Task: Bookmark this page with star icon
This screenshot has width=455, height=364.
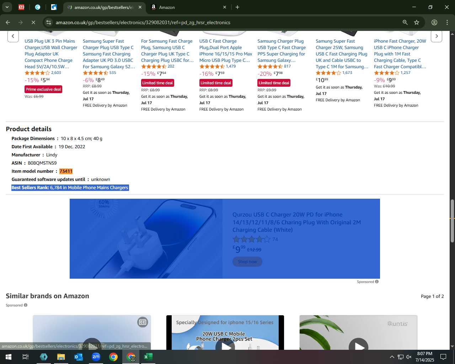Action: 417,22
